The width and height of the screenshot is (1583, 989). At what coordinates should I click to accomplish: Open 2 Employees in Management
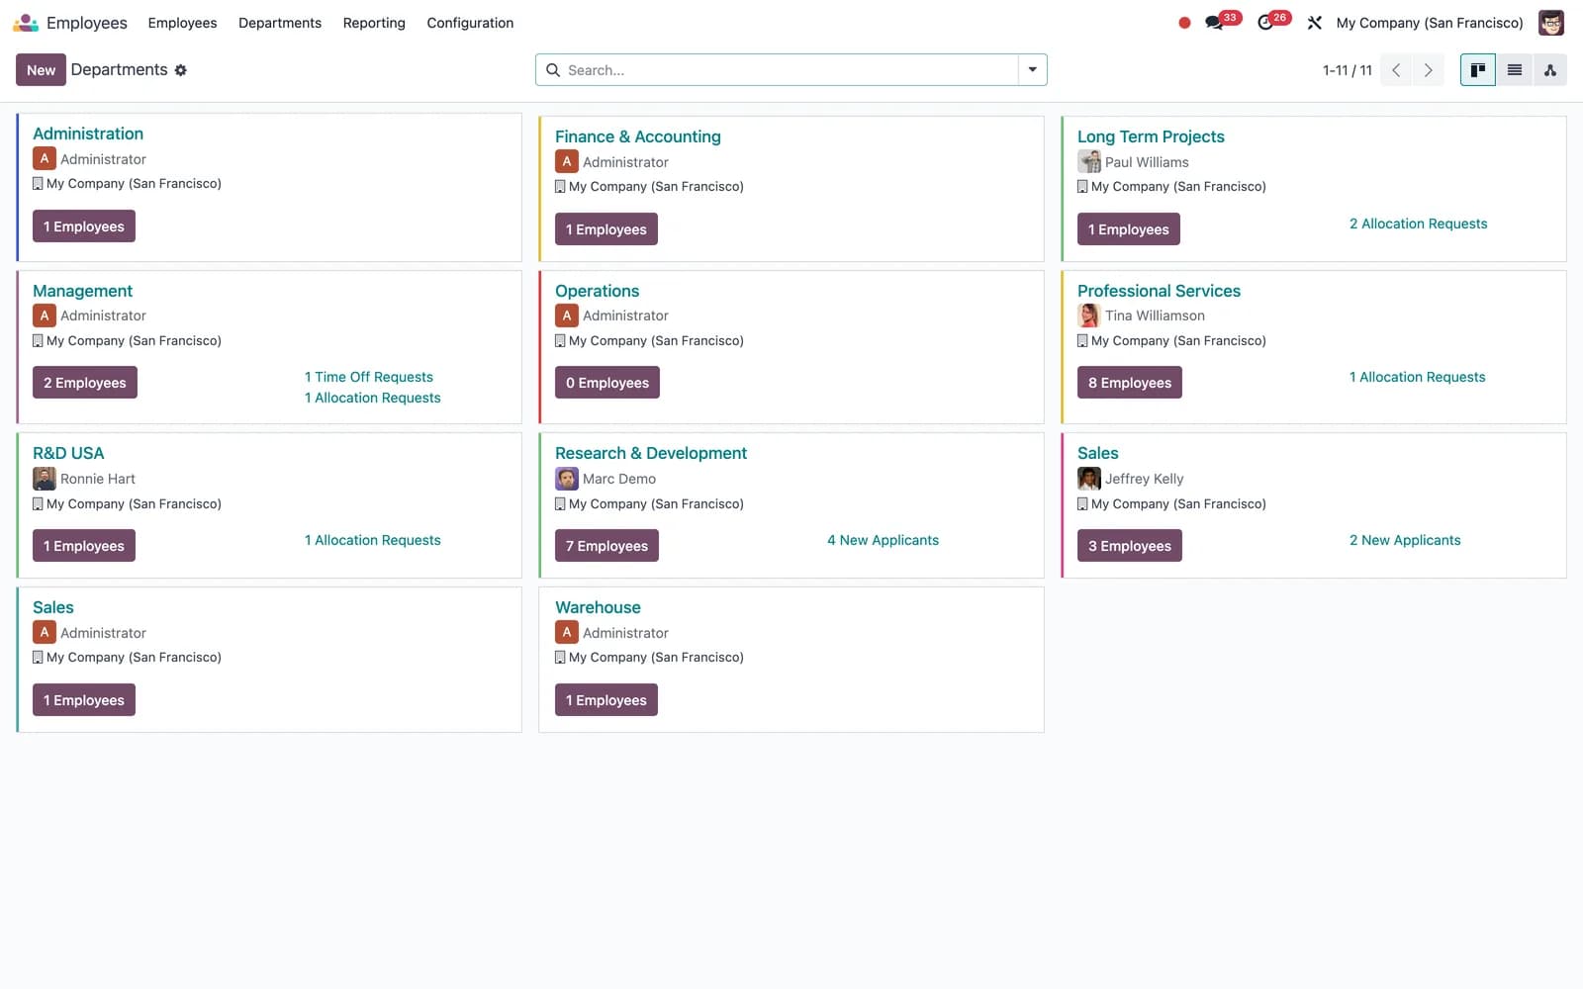85,383
